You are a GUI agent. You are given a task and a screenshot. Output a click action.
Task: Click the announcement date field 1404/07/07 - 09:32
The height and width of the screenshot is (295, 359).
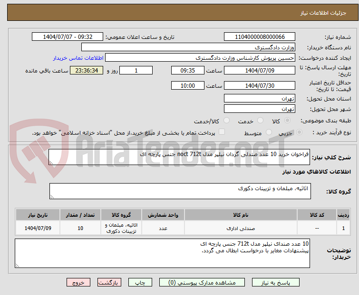coord(68,37)
